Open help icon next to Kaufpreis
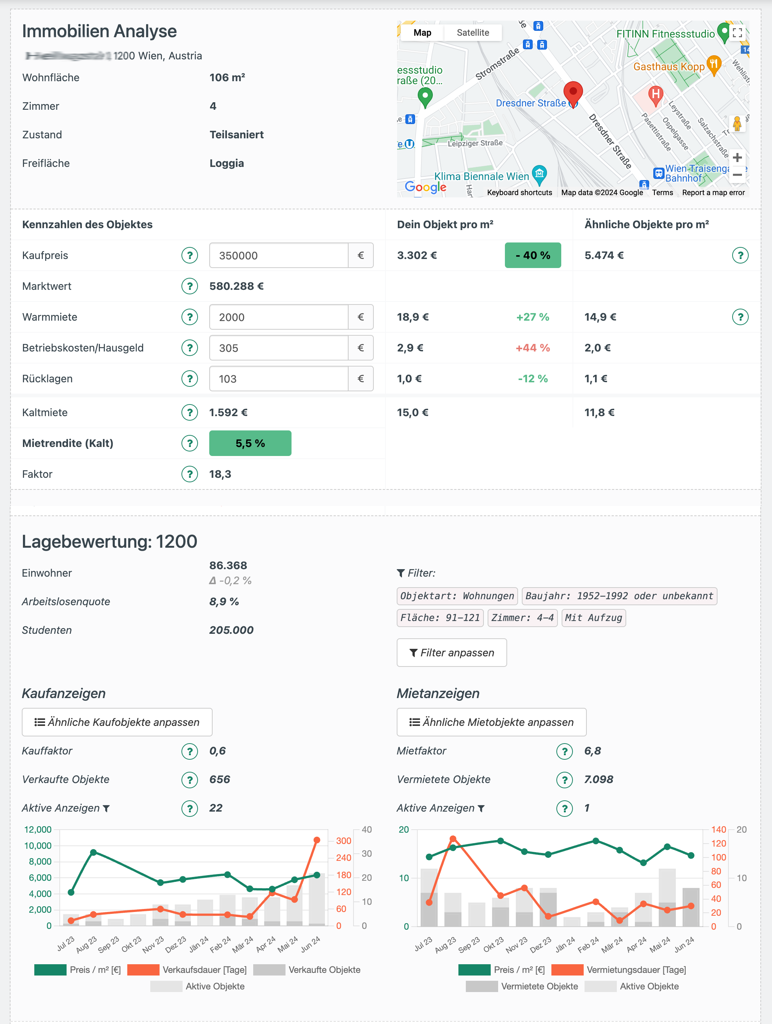This screenshot has height=1024, width=772. (x=190, y=255)
